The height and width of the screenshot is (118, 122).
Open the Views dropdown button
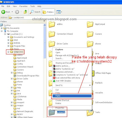[59, 12]
